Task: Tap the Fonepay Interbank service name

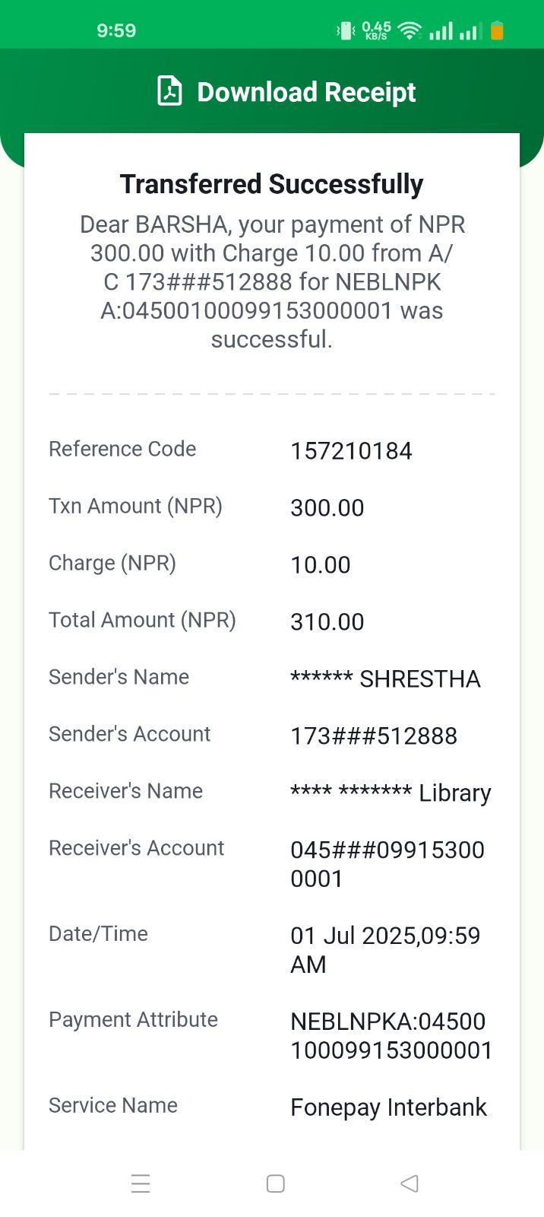Action: coord(388,1107)
